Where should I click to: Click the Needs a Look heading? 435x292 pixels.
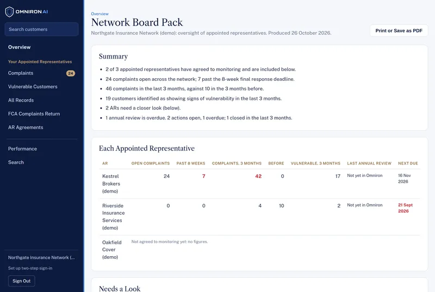120,289
